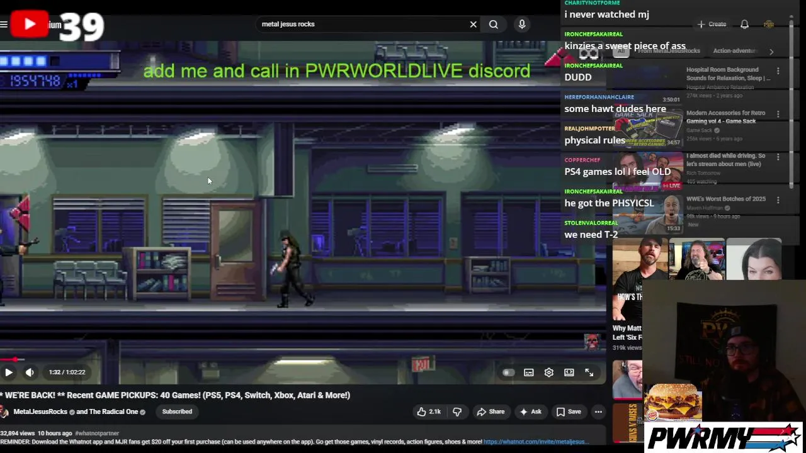This screenshot has height=453, width=806.
Task: Switch player to theater mode
Action: click(x=569, y=372)
